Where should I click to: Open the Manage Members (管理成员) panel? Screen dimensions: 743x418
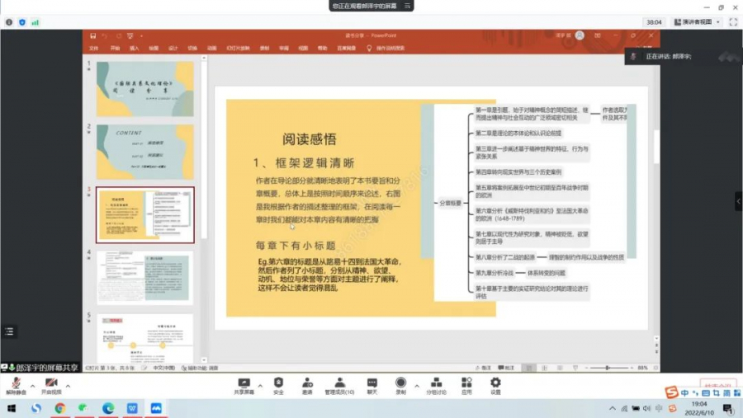point(339,383)
